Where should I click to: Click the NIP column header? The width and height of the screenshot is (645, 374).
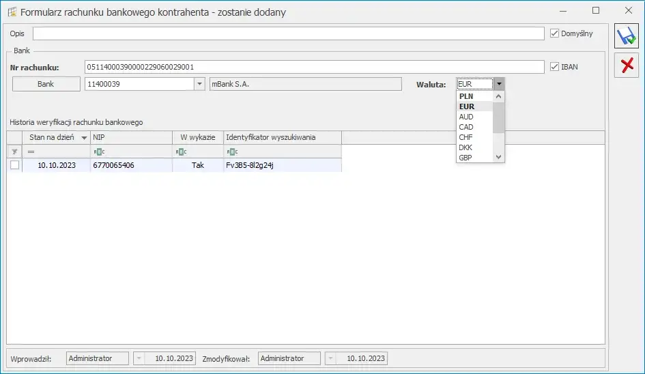(131, 137)
